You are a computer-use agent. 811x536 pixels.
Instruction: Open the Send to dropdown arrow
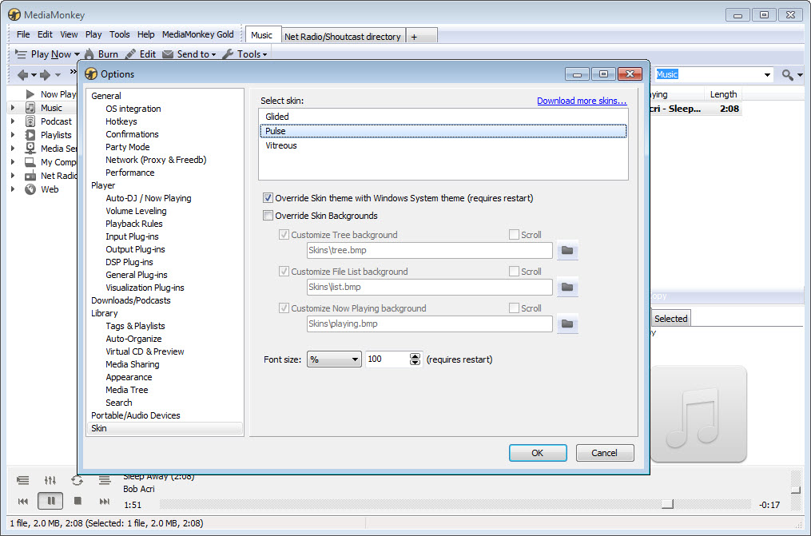(213, 54)
